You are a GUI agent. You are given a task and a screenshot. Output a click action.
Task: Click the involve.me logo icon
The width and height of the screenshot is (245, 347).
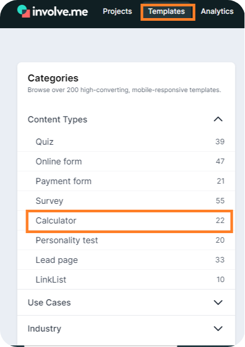23,11
